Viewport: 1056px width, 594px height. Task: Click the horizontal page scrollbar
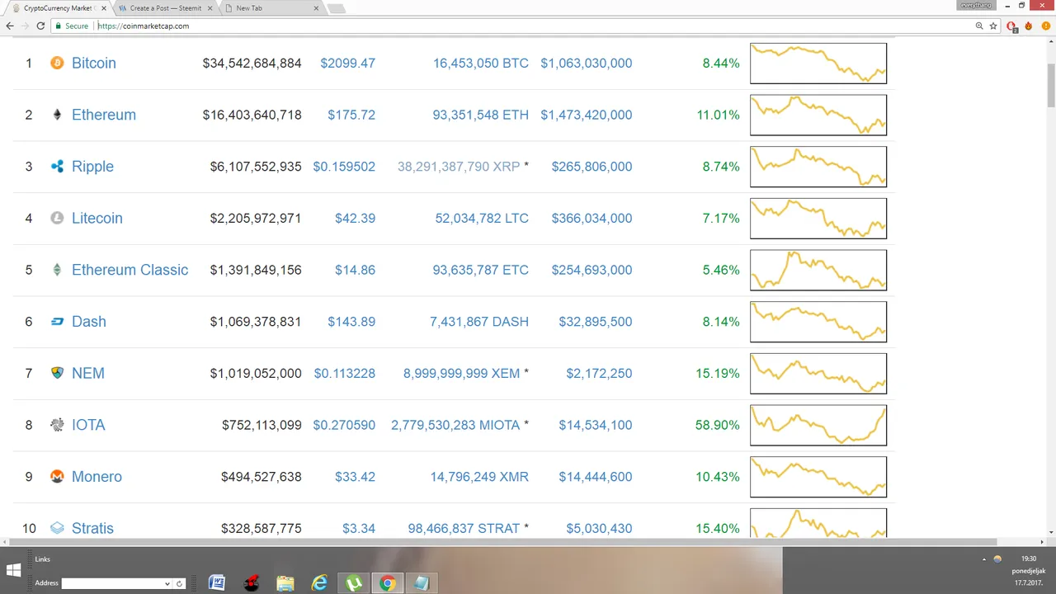coord(502,542)
